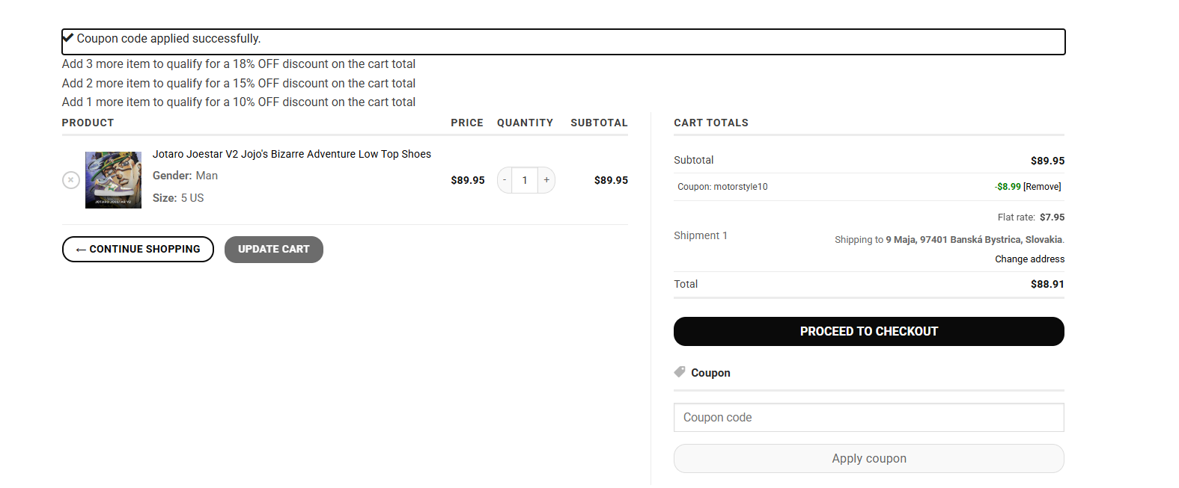
Task: Remove the motorstyle10 coupon
Action: [1042, 187]
